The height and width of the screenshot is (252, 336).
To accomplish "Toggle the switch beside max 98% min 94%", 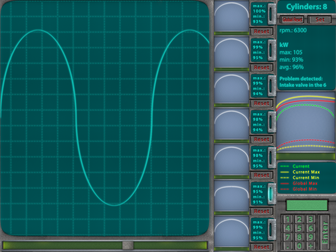I will pos(271,121).
